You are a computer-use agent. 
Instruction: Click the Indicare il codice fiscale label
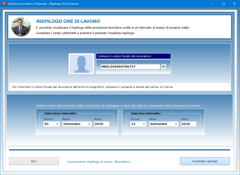click(x=133, y=56)
